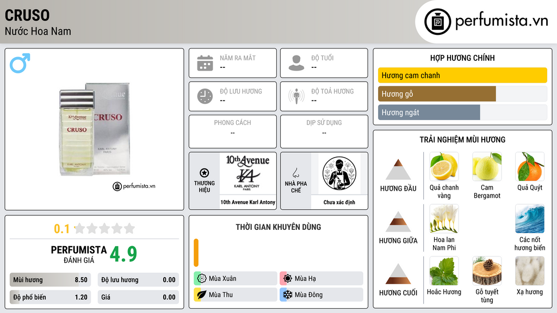Open the Xạ hương note image

coord(530,271)
